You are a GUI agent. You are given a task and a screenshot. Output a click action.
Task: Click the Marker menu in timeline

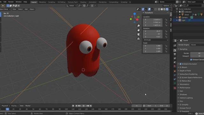pos(28,106)
